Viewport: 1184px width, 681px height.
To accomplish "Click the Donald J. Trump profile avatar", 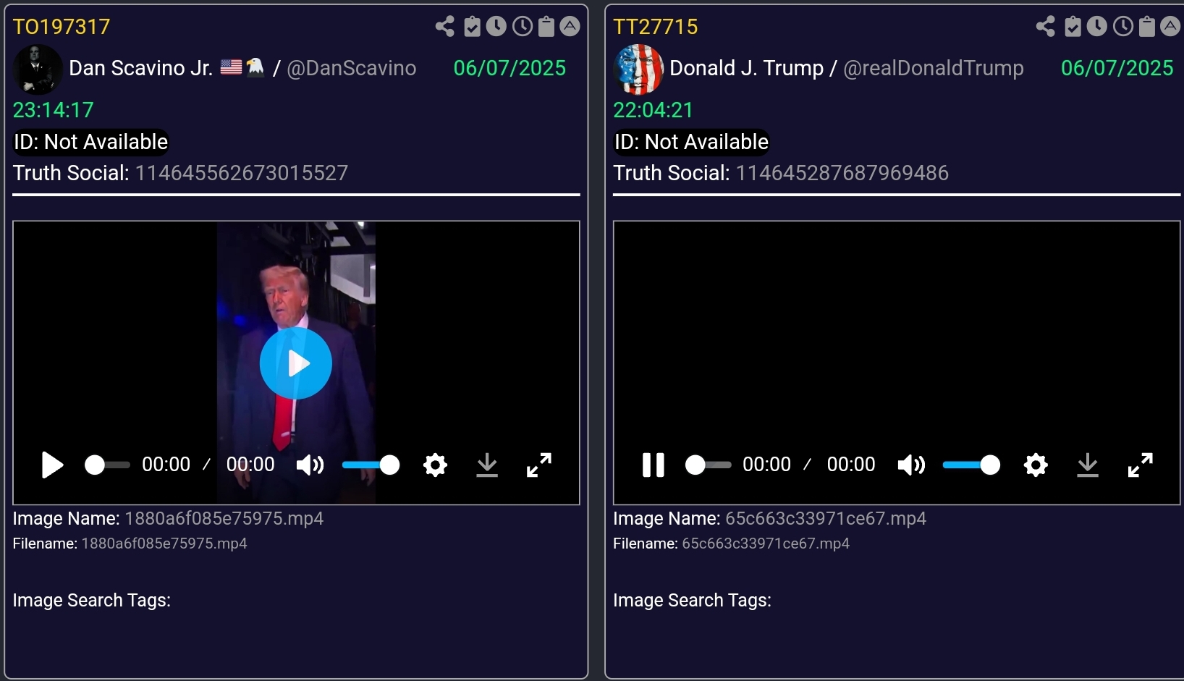I will pos(638,69).
